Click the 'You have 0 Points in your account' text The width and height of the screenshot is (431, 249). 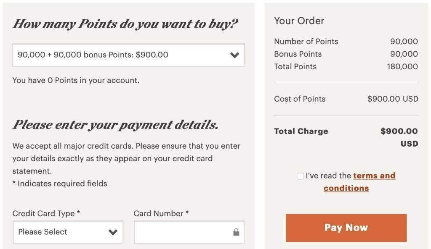click(76, 80)
